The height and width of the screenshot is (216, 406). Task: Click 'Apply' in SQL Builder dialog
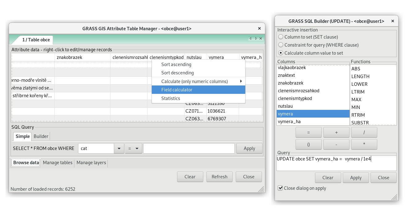pyautogui.click(x=356, y=178)
